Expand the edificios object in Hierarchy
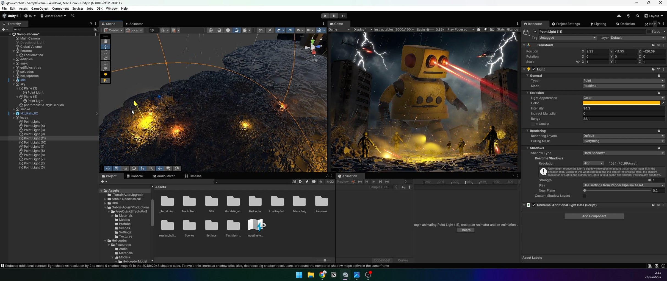Viewport: 667px width, 281px height. click(14, 59)
